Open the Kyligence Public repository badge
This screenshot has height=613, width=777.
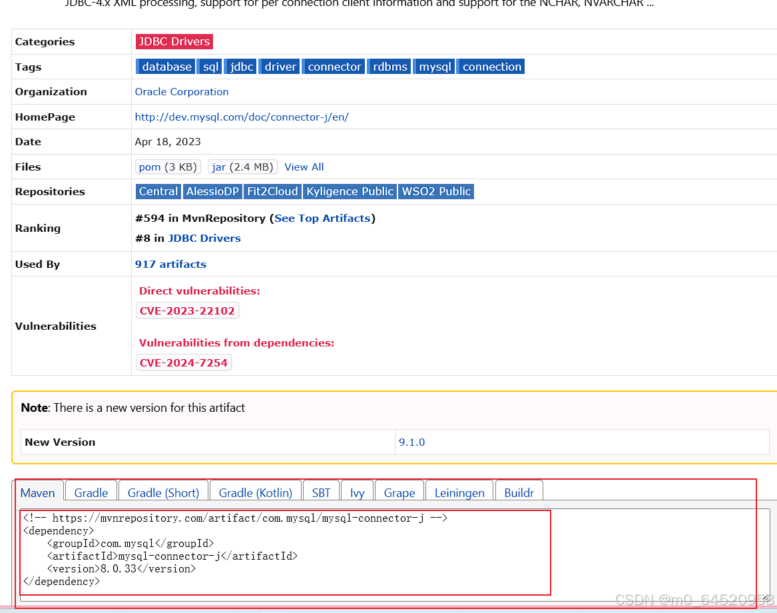(350, 191)
